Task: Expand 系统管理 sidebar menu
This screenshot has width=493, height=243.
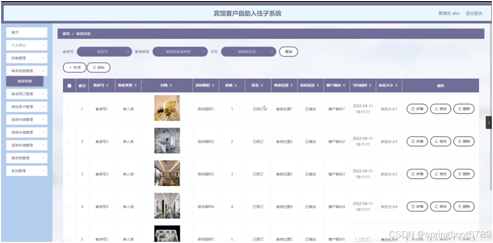Action: click(27, 171)
